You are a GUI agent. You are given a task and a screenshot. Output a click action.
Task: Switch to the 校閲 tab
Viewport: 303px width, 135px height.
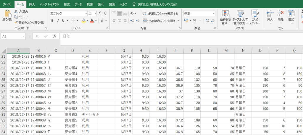click(90, 4)
